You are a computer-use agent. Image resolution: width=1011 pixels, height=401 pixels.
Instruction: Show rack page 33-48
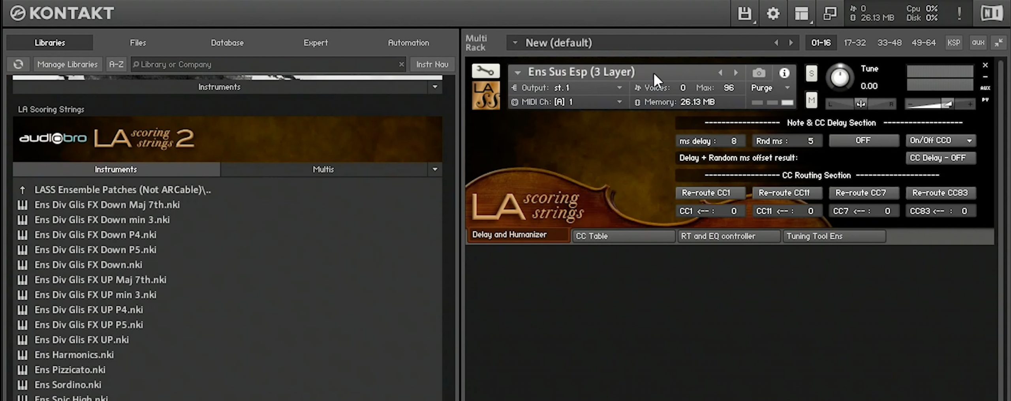pyautogui.click(x=889, y=43)
